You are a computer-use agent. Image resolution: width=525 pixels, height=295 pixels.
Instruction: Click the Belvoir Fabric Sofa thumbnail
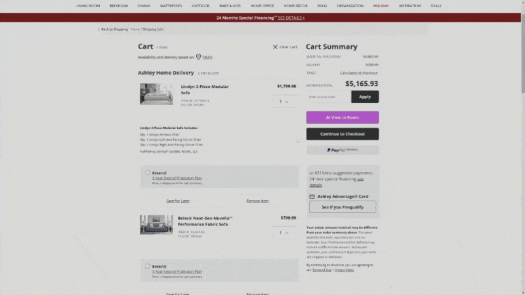156,224
